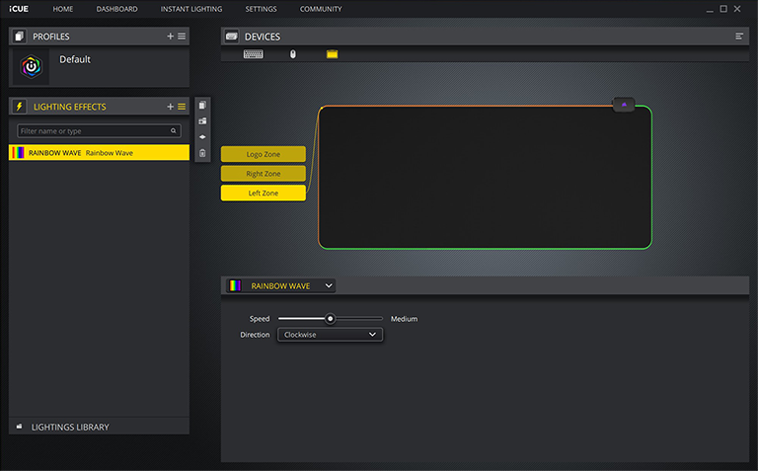Screen dimensions: 758x471
Task: Click the search magnifier icon
Action: pyautogui.click(x=173, y=130)
